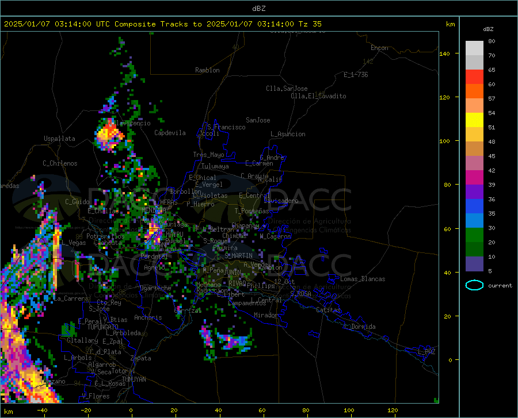Click the 'Campamentos' place label
The width and height of the screenshot is (518, 418).
(247, 303)
